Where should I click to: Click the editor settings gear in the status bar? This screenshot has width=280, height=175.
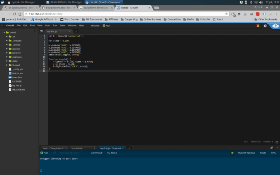(277, 141)
